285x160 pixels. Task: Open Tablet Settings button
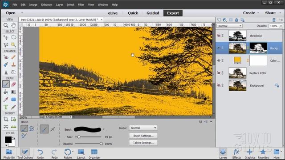pos(143,143)
